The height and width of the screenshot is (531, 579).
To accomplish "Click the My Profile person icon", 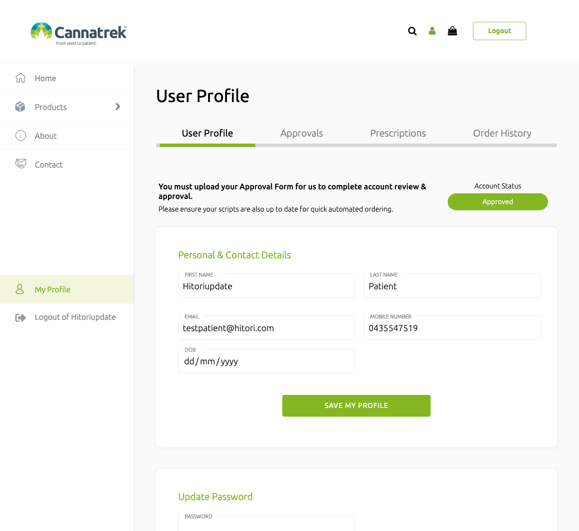I will (x=20, y=289).
